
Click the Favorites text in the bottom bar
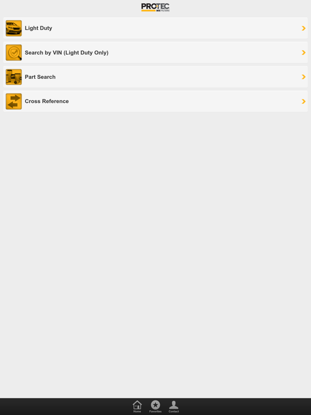[x=155, y=411]
